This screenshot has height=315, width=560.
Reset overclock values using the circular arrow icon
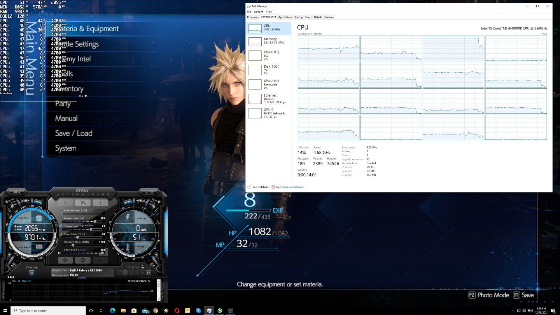coord(83,260)
